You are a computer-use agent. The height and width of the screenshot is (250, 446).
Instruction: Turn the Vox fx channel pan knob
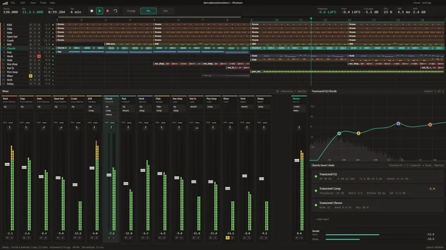196,128
